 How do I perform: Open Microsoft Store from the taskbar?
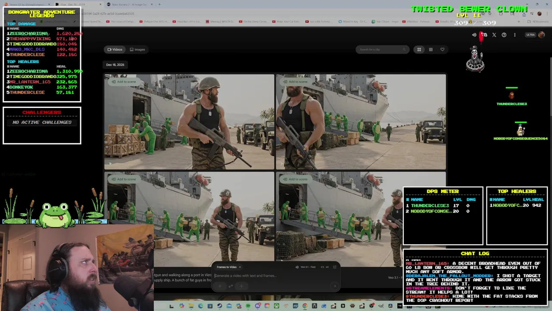[210, 306]
